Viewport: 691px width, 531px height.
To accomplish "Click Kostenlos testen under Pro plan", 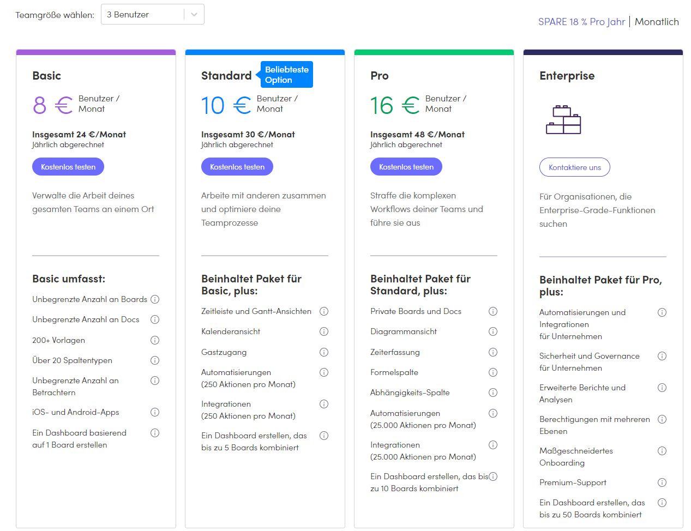I will pos(406,167).
